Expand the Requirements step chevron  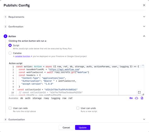tap(144, 17)
